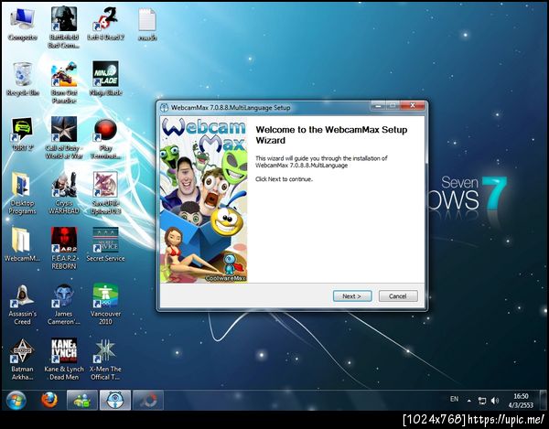Image resolution: width=549 pixels, height=429 pixels.
Task: Minimize the WebcamMax Setup window
Action: [377, 105]
